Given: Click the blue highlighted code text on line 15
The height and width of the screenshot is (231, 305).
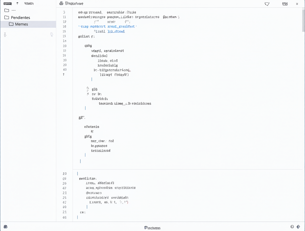Looking at the screenshot, I should point(108,27).
